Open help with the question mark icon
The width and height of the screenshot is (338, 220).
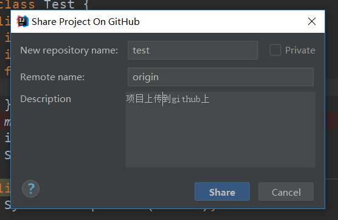tap(30, 189)
